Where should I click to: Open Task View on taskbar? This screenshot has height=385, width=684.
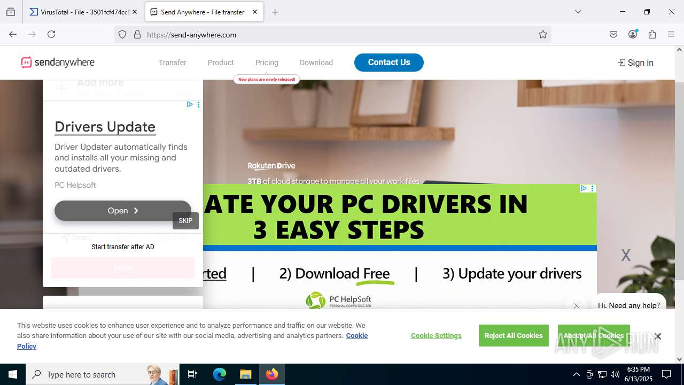[x=192, y=374]
